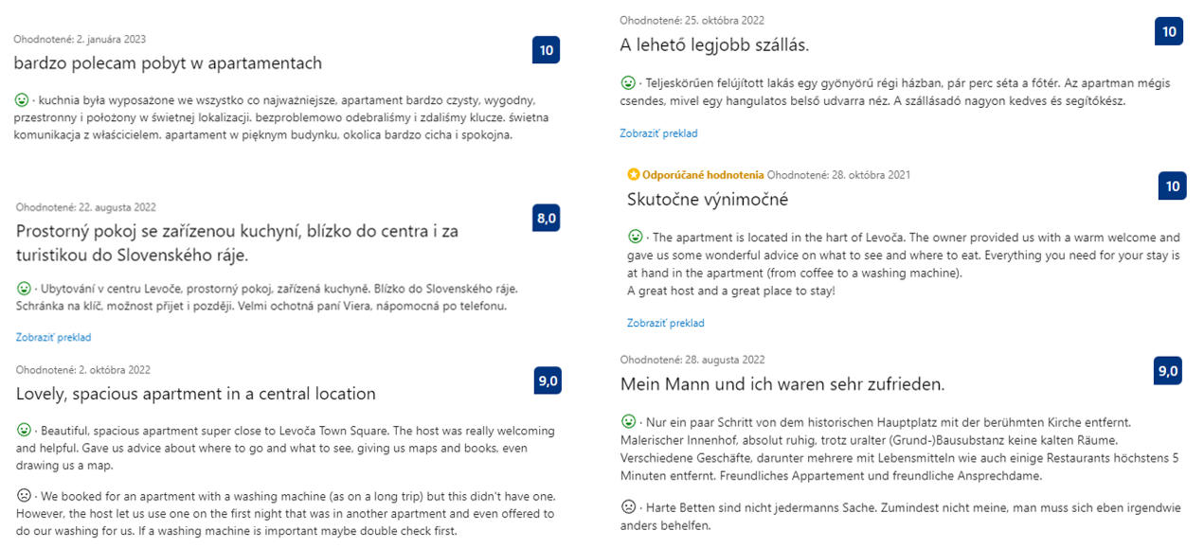Viewport: 1204px width, 548px height.
Task: Click the 8,0 score badge
Action: tap(547, 219)
